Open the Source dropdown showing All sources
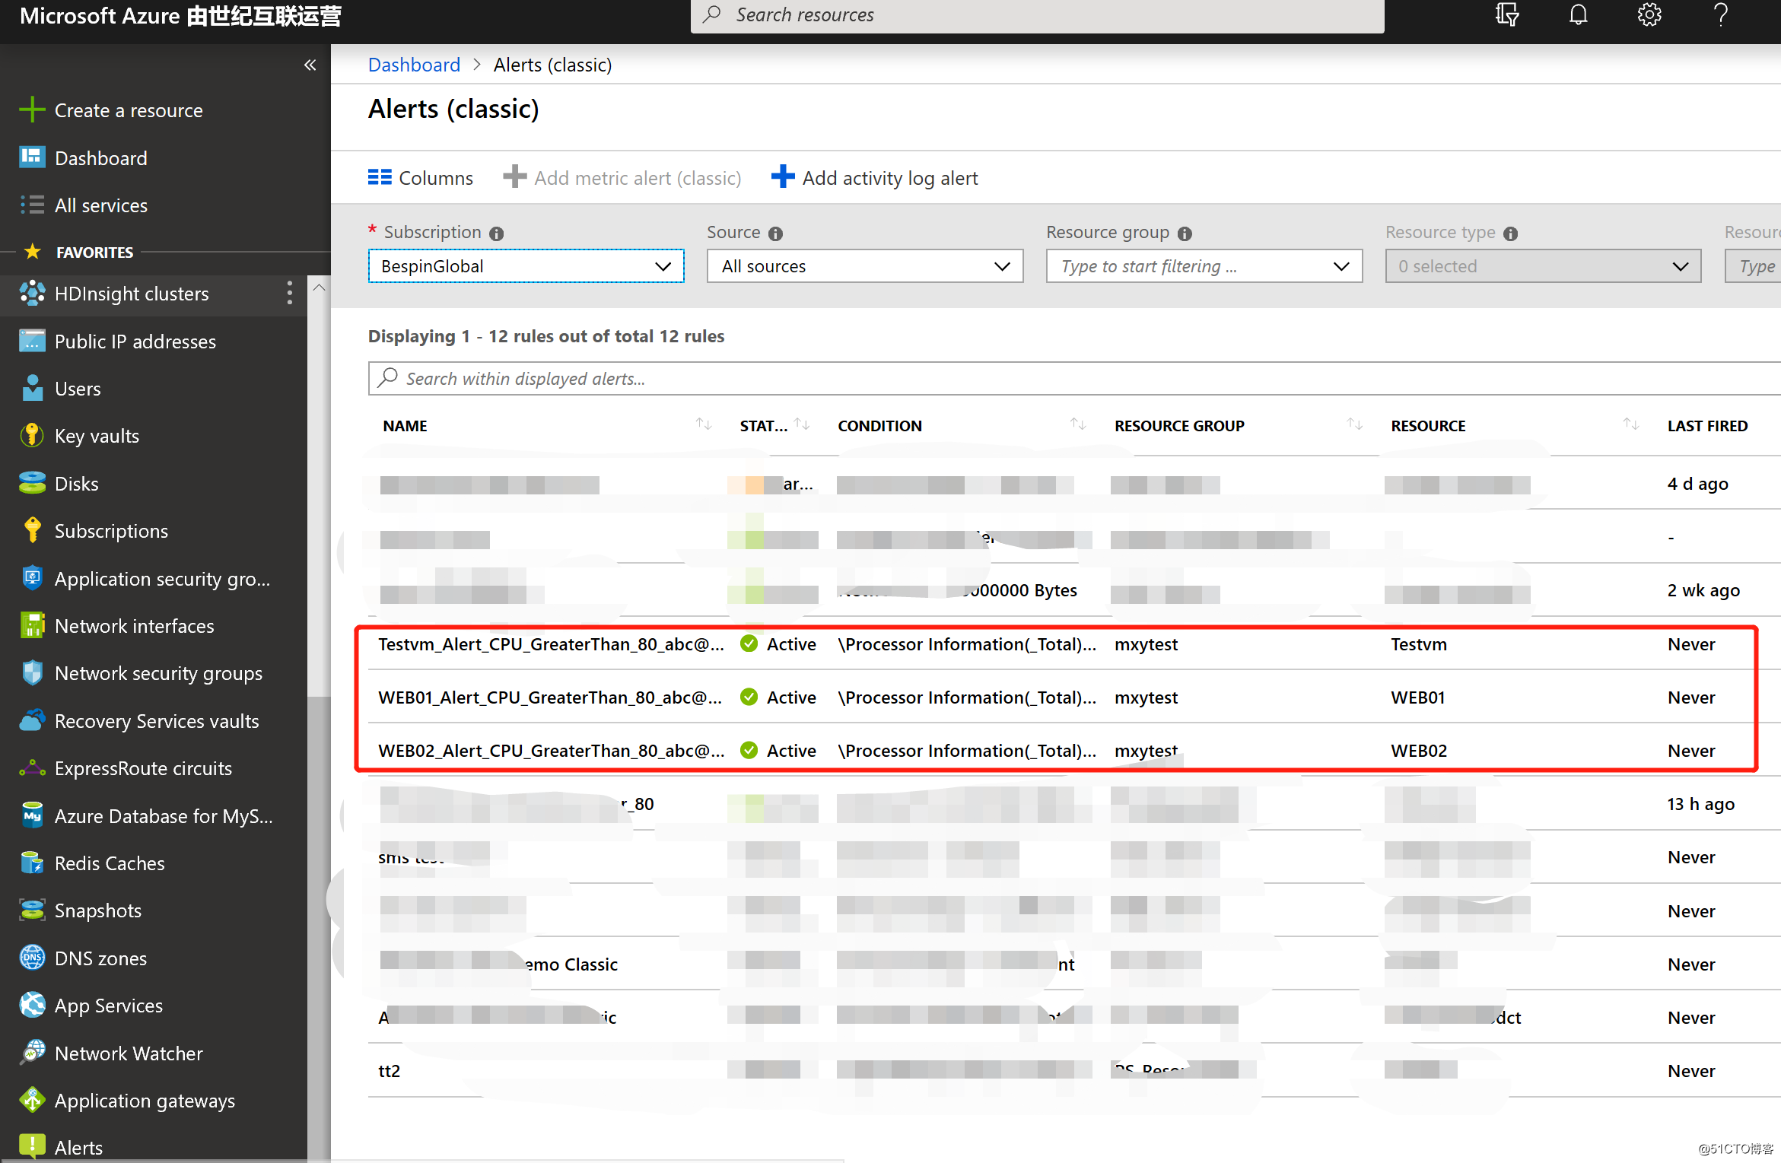Image resolution: width=1781 pixels, height=1163 pixels. pos(865,266)
